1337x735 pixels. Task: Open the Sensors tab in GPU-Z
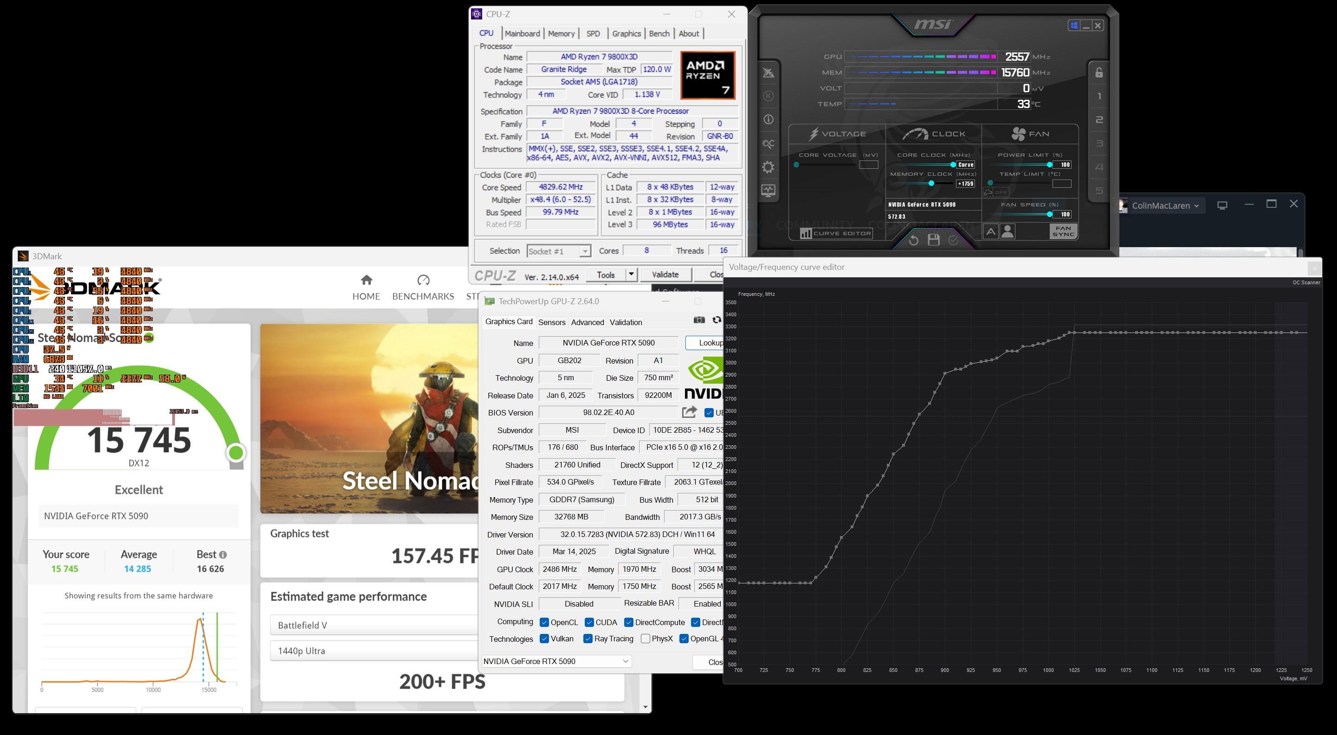[x=551, y=322]
